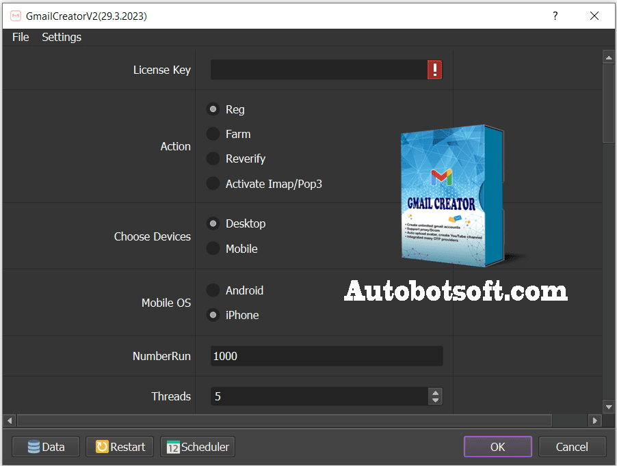
Task: Click the GmailCreator app icon in title bar
Action: coord(15,16)
